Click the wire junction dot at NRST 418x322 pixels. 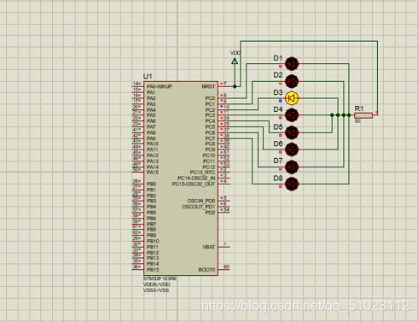point(235,86)
